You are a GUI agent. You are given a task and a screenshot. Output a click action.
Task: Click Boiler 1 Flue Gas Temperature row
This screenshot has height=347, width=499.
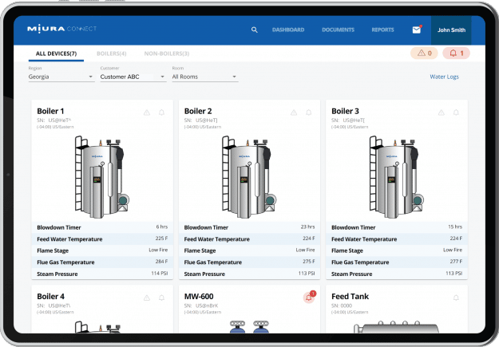[102, 262]
